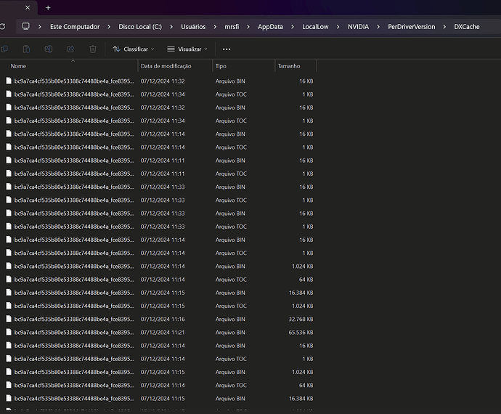Expand chevron after LocalLow breadcrumb
501x414 pixels.
[338, 27]
